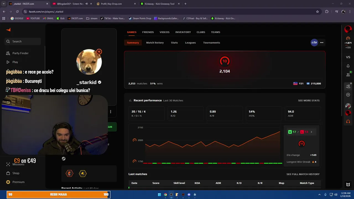Go back with the browser back arrow
This screenshot has height=199, width=354.
[x=4, y=12]
